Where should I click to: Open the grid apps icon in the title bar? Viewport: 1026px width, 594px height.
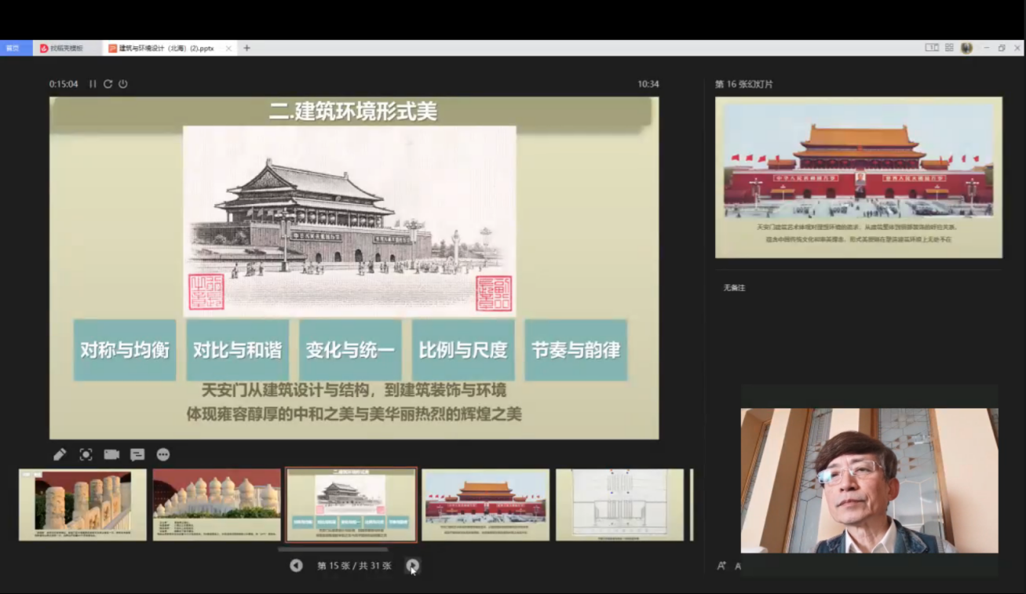click(949, 48)
